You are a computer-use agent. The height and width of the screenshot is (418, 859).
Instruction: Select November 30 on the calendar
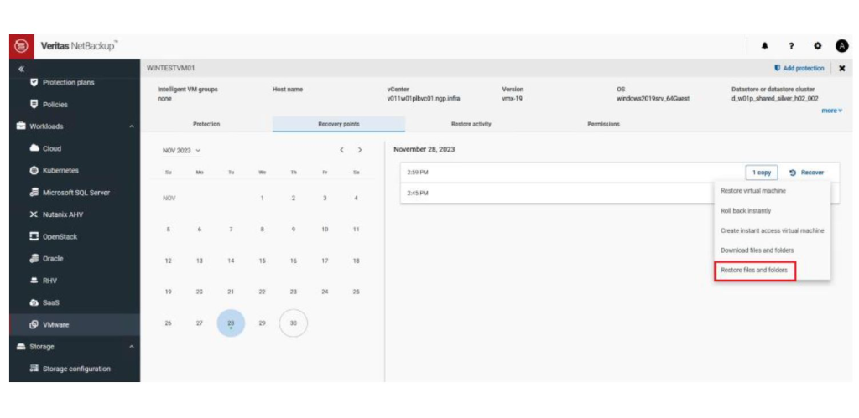coord(293,323)
